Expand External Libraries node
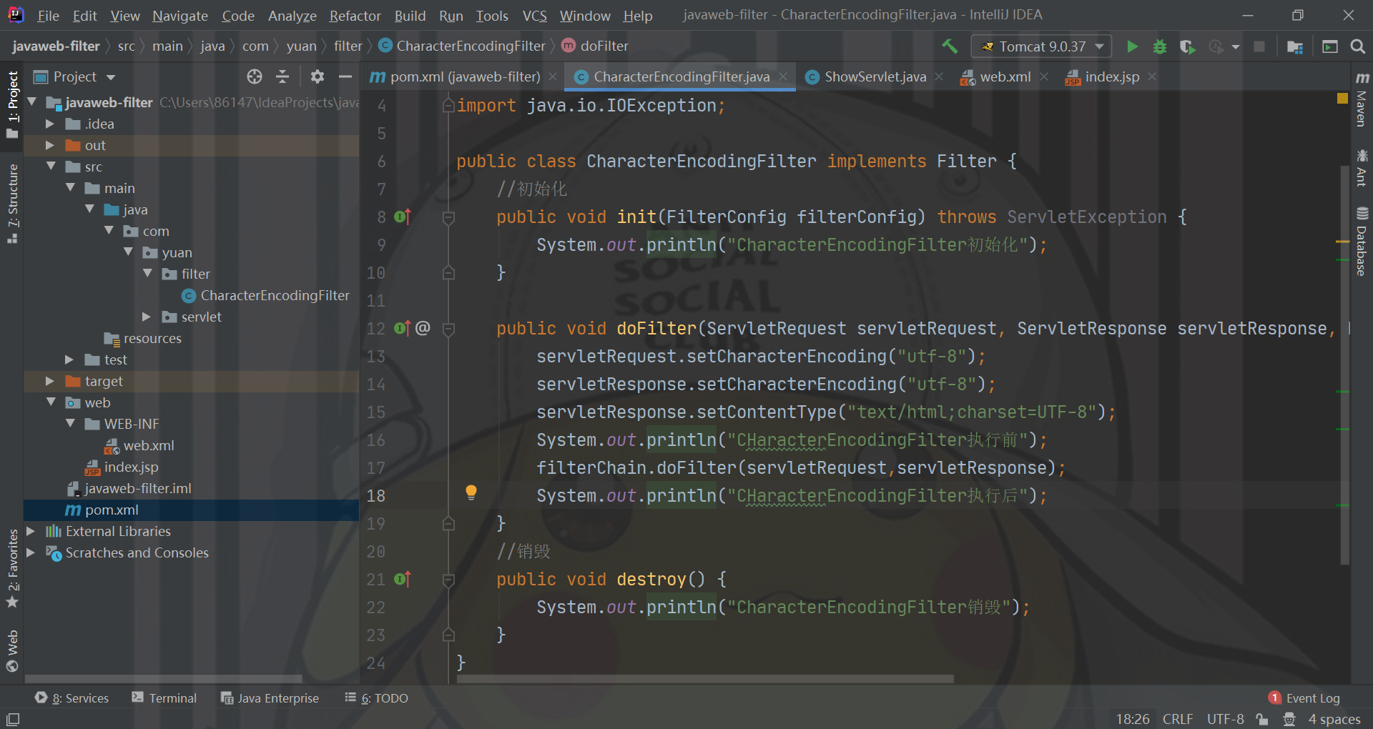This screenshot has width=1373, height=729. pos(31,531)
